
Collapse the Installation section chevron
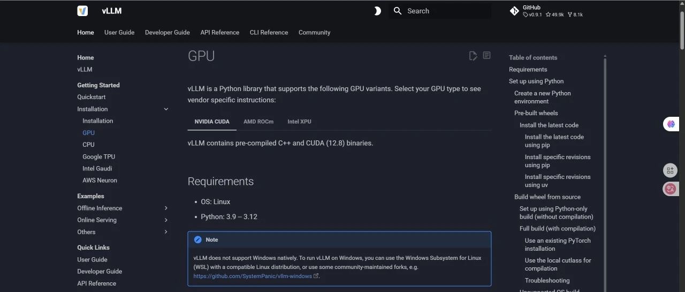tap(166, 109)
